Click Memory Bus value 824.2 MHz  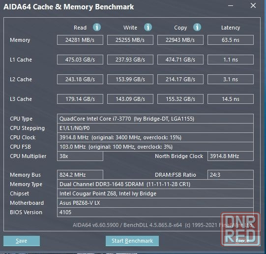[80, 175]
